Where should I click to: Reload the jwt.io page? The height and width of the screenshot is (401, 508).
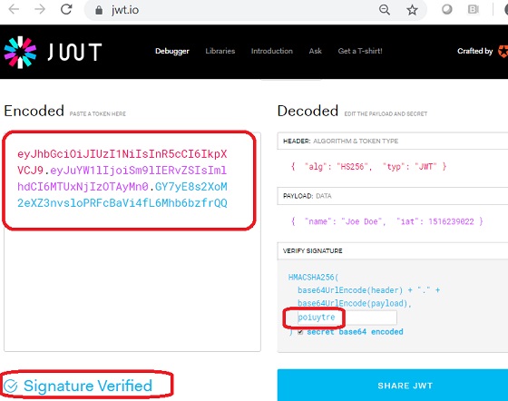[66, 9]
